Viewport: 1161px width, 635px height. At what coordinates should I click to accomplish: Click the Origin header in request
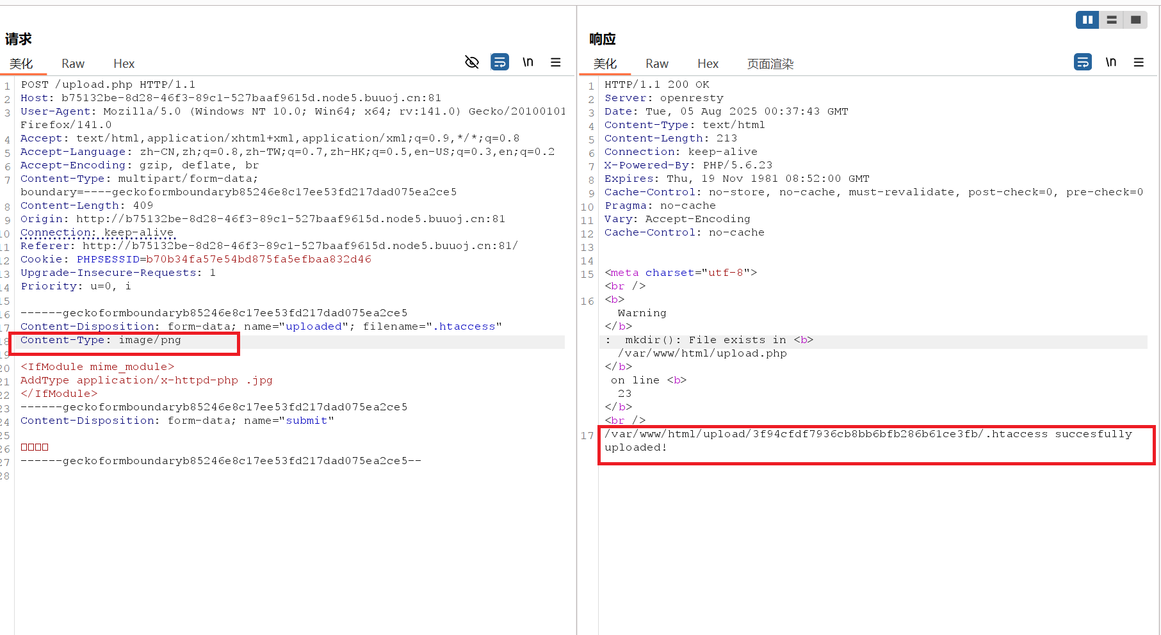263,219
